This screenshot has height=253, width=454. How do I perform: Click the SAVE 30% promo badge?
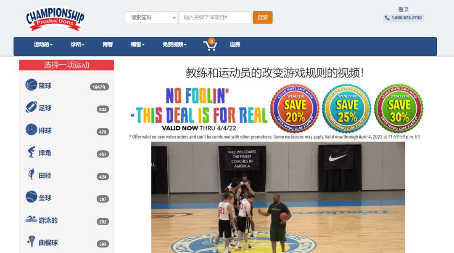pyautogui.click(x=399, y=108)
